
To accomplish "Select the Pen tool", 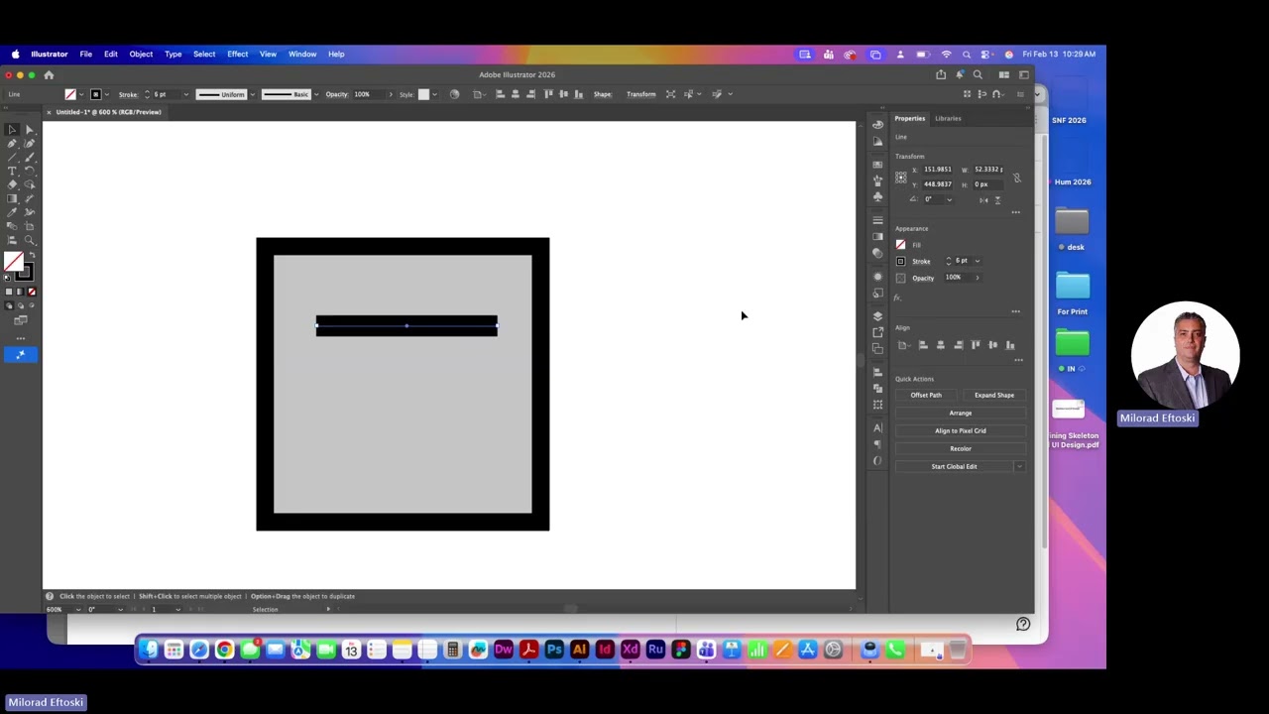I will (x=12, y=144).
